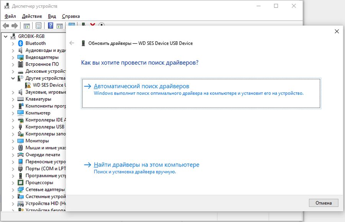Click the Forward arrow in Device Manager toolbar
Viewport: 345px width, 222px height.
(x=15, y=26)
